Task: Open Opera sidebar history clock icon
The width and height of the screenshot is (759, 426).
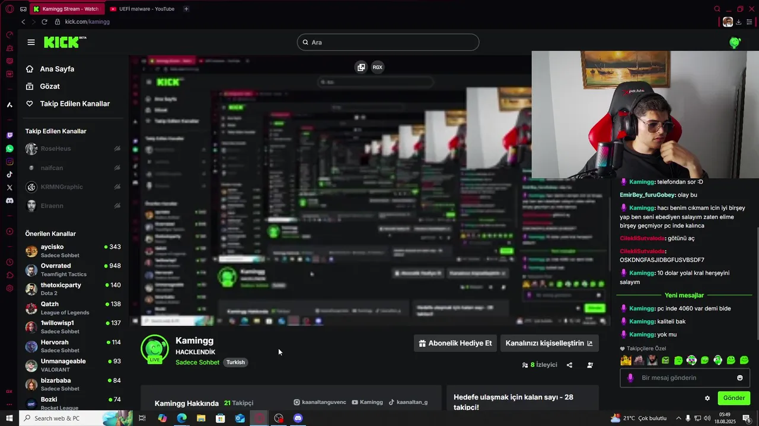Action: pos(9,262)
